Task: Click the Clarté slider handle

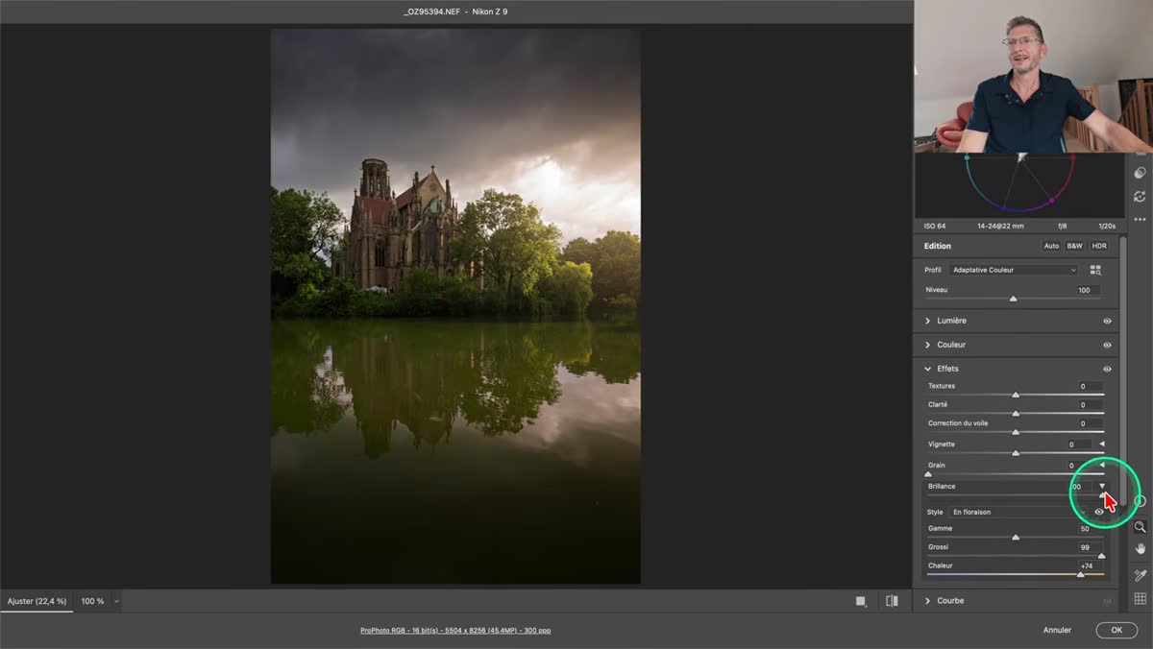Action: [x=1016, y=414]
